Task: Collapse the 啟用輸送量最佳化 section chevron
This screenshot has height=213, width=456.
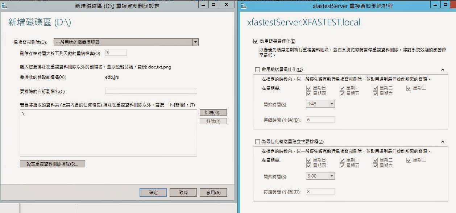Action: tap(443, 70)
